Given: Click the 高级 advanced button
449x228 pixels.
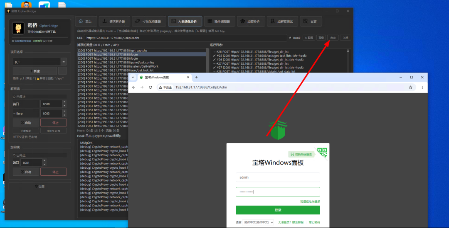Looking at the screenshot, I should (x=321, y=38).
